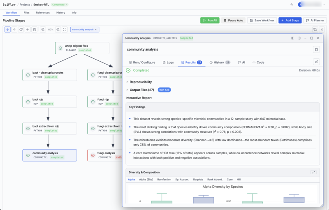Click the Add Stage button
Screen dimensions: 329x210
coord(290,20)
